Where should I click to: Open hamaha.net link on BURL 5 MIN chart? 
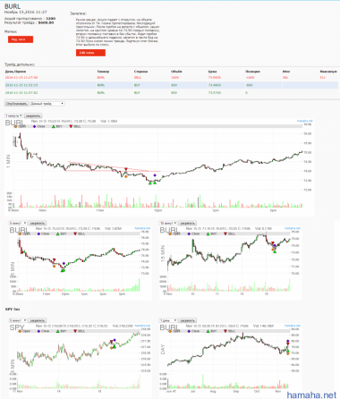(142, 228)
